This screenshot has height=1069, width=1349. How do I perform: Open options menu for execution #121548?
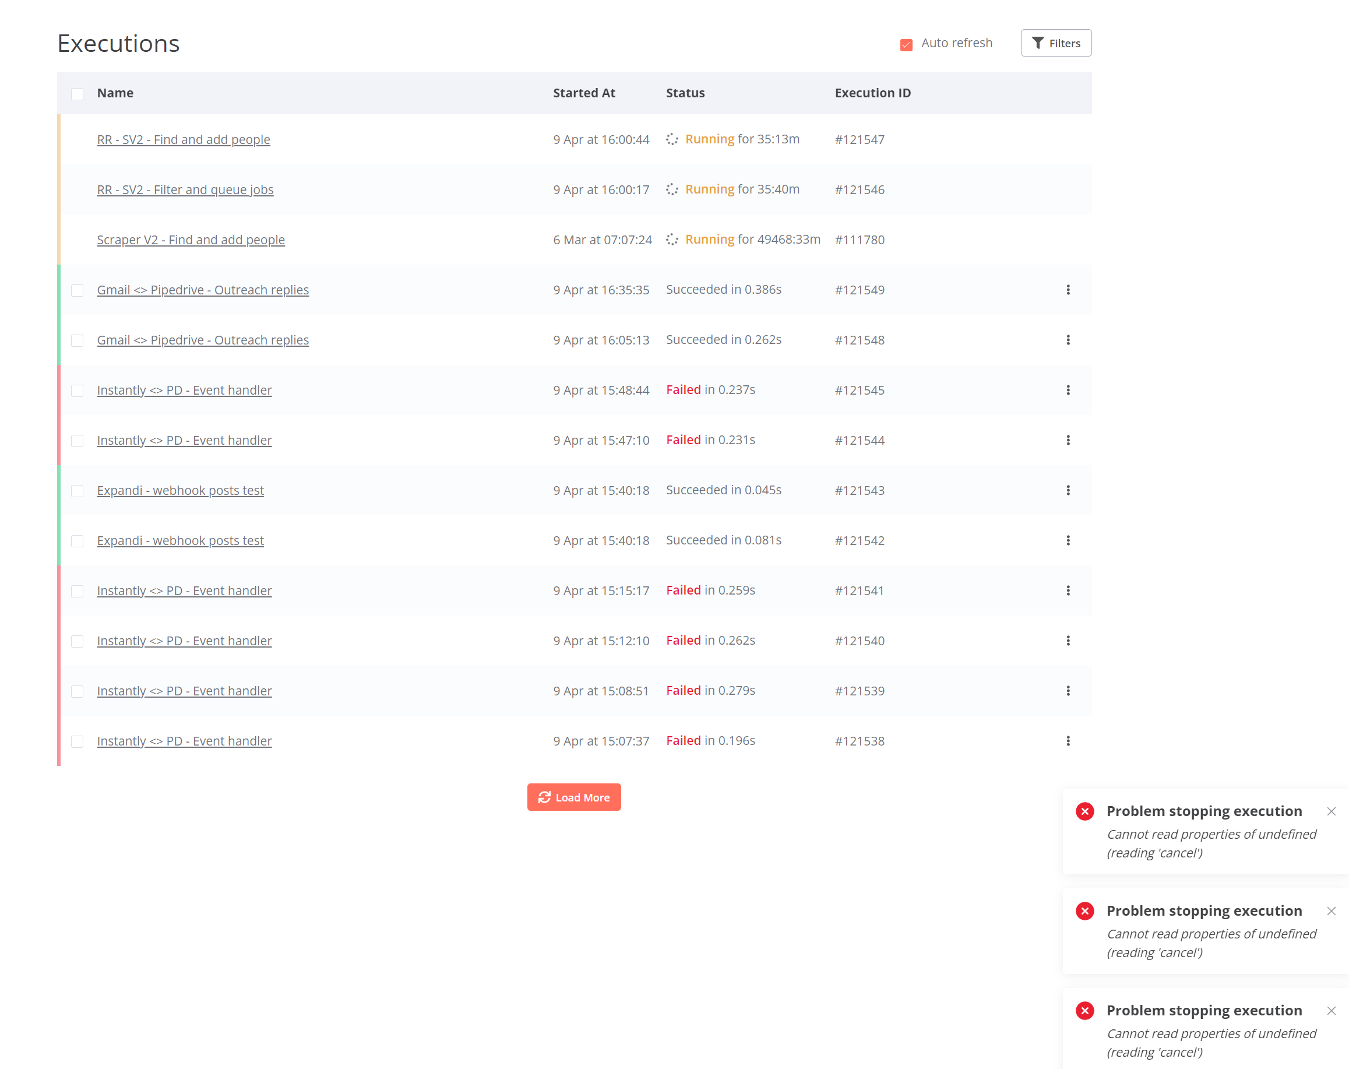point(1068,340)
